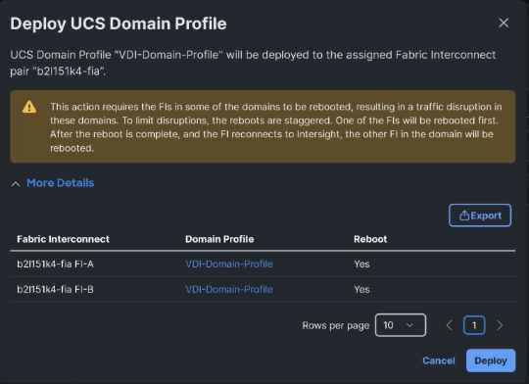This screenshot has height=384, width=529.
Task: Cancel the domain profile deployment
Action: (x=439, y=360)
